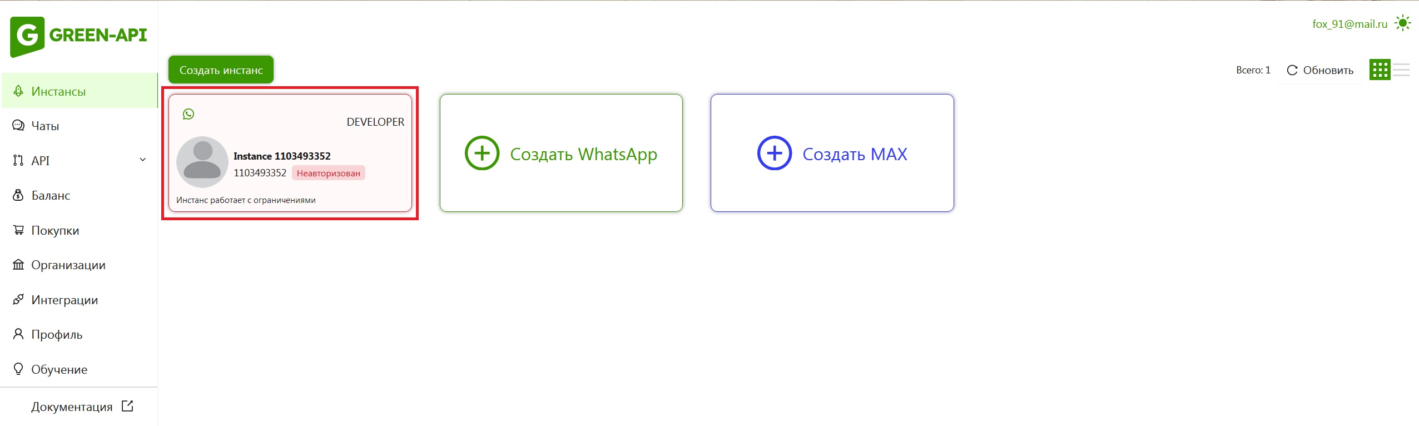Expand the API menu chevron

coord(143,160)
